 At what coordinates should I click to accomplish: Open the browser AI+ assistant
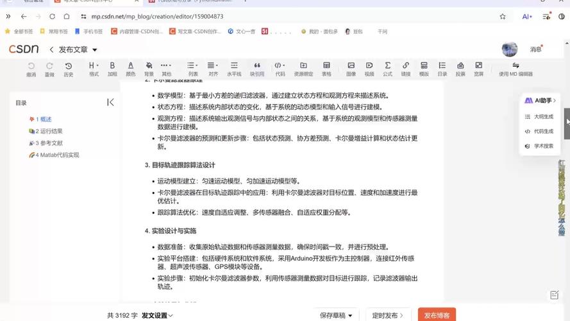point(527,17)
